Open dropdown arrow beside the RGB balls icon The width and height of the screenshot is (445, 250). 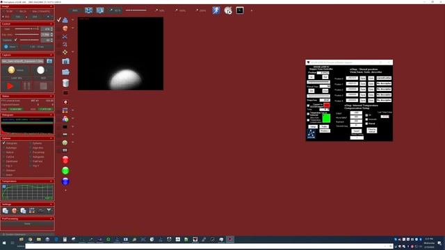click(x=72, y=119)
